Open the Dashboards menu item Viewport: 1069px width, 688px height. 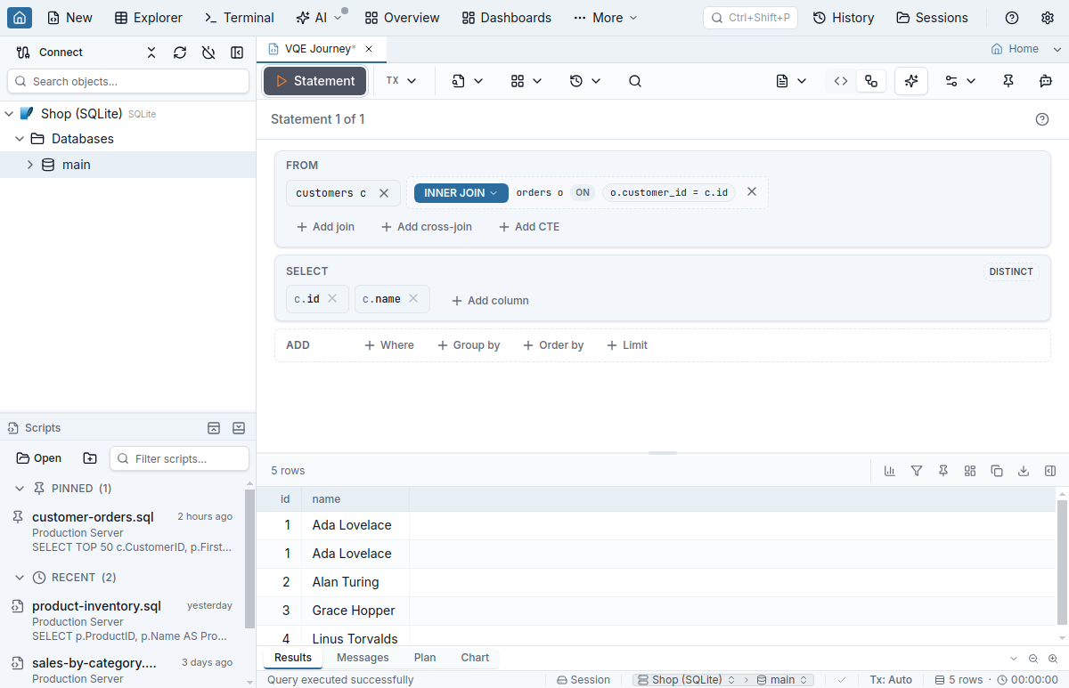tap(507, 18)
